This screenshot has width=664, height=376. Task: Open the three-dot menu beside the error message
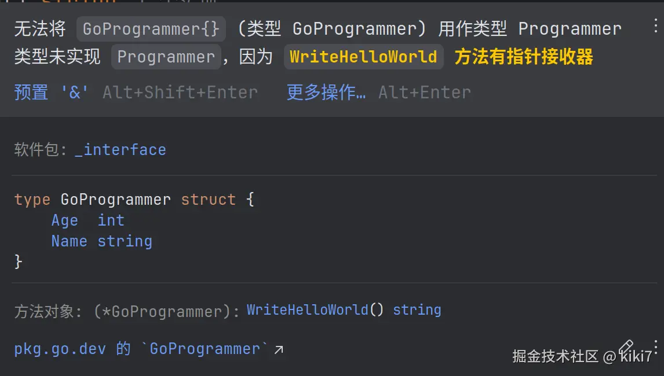tap(655, 28)
